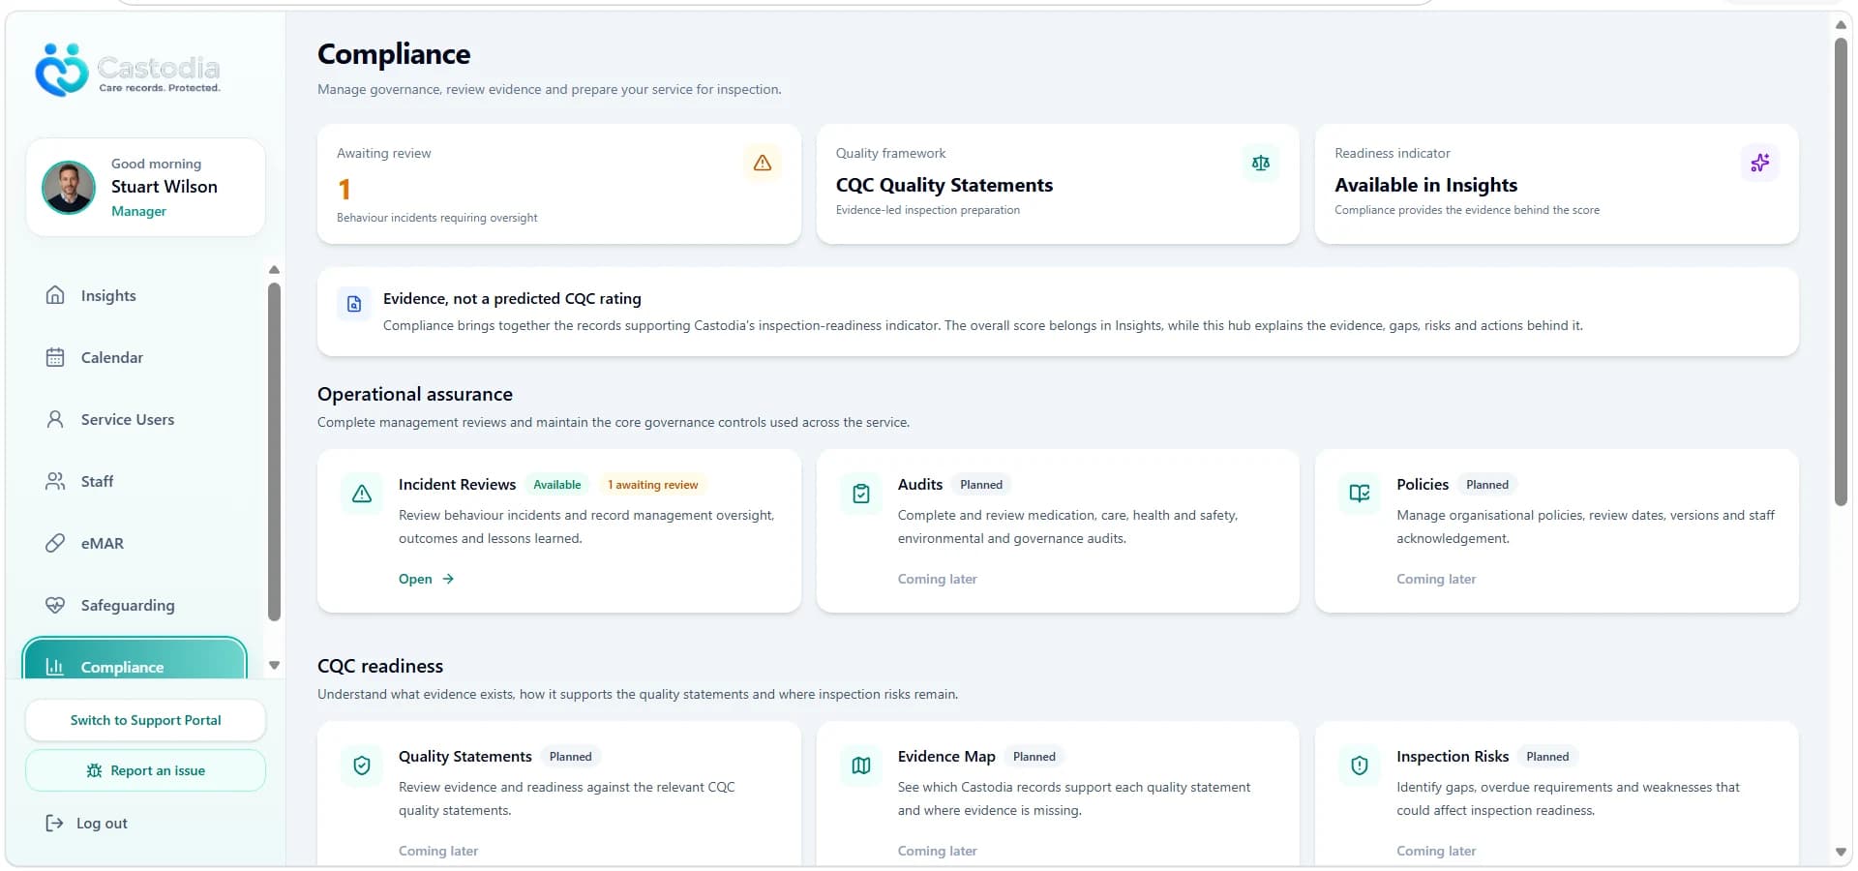Click the document icon beside Evidence notice
Image resolution: width=1858 pixels, height=871 pixels.
354,304
